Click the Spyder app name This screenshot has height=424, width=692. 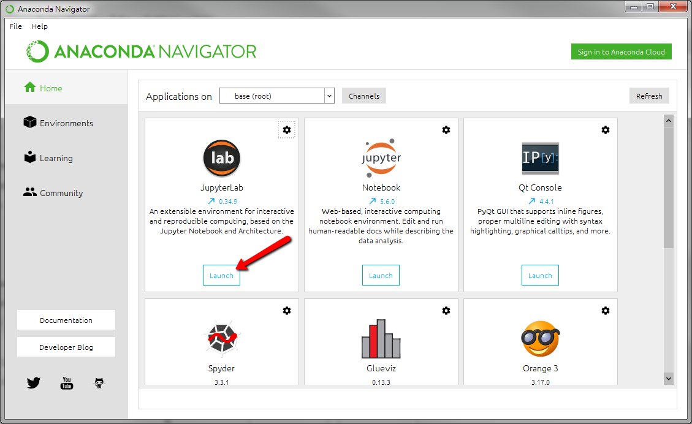[x=221, y=368]
